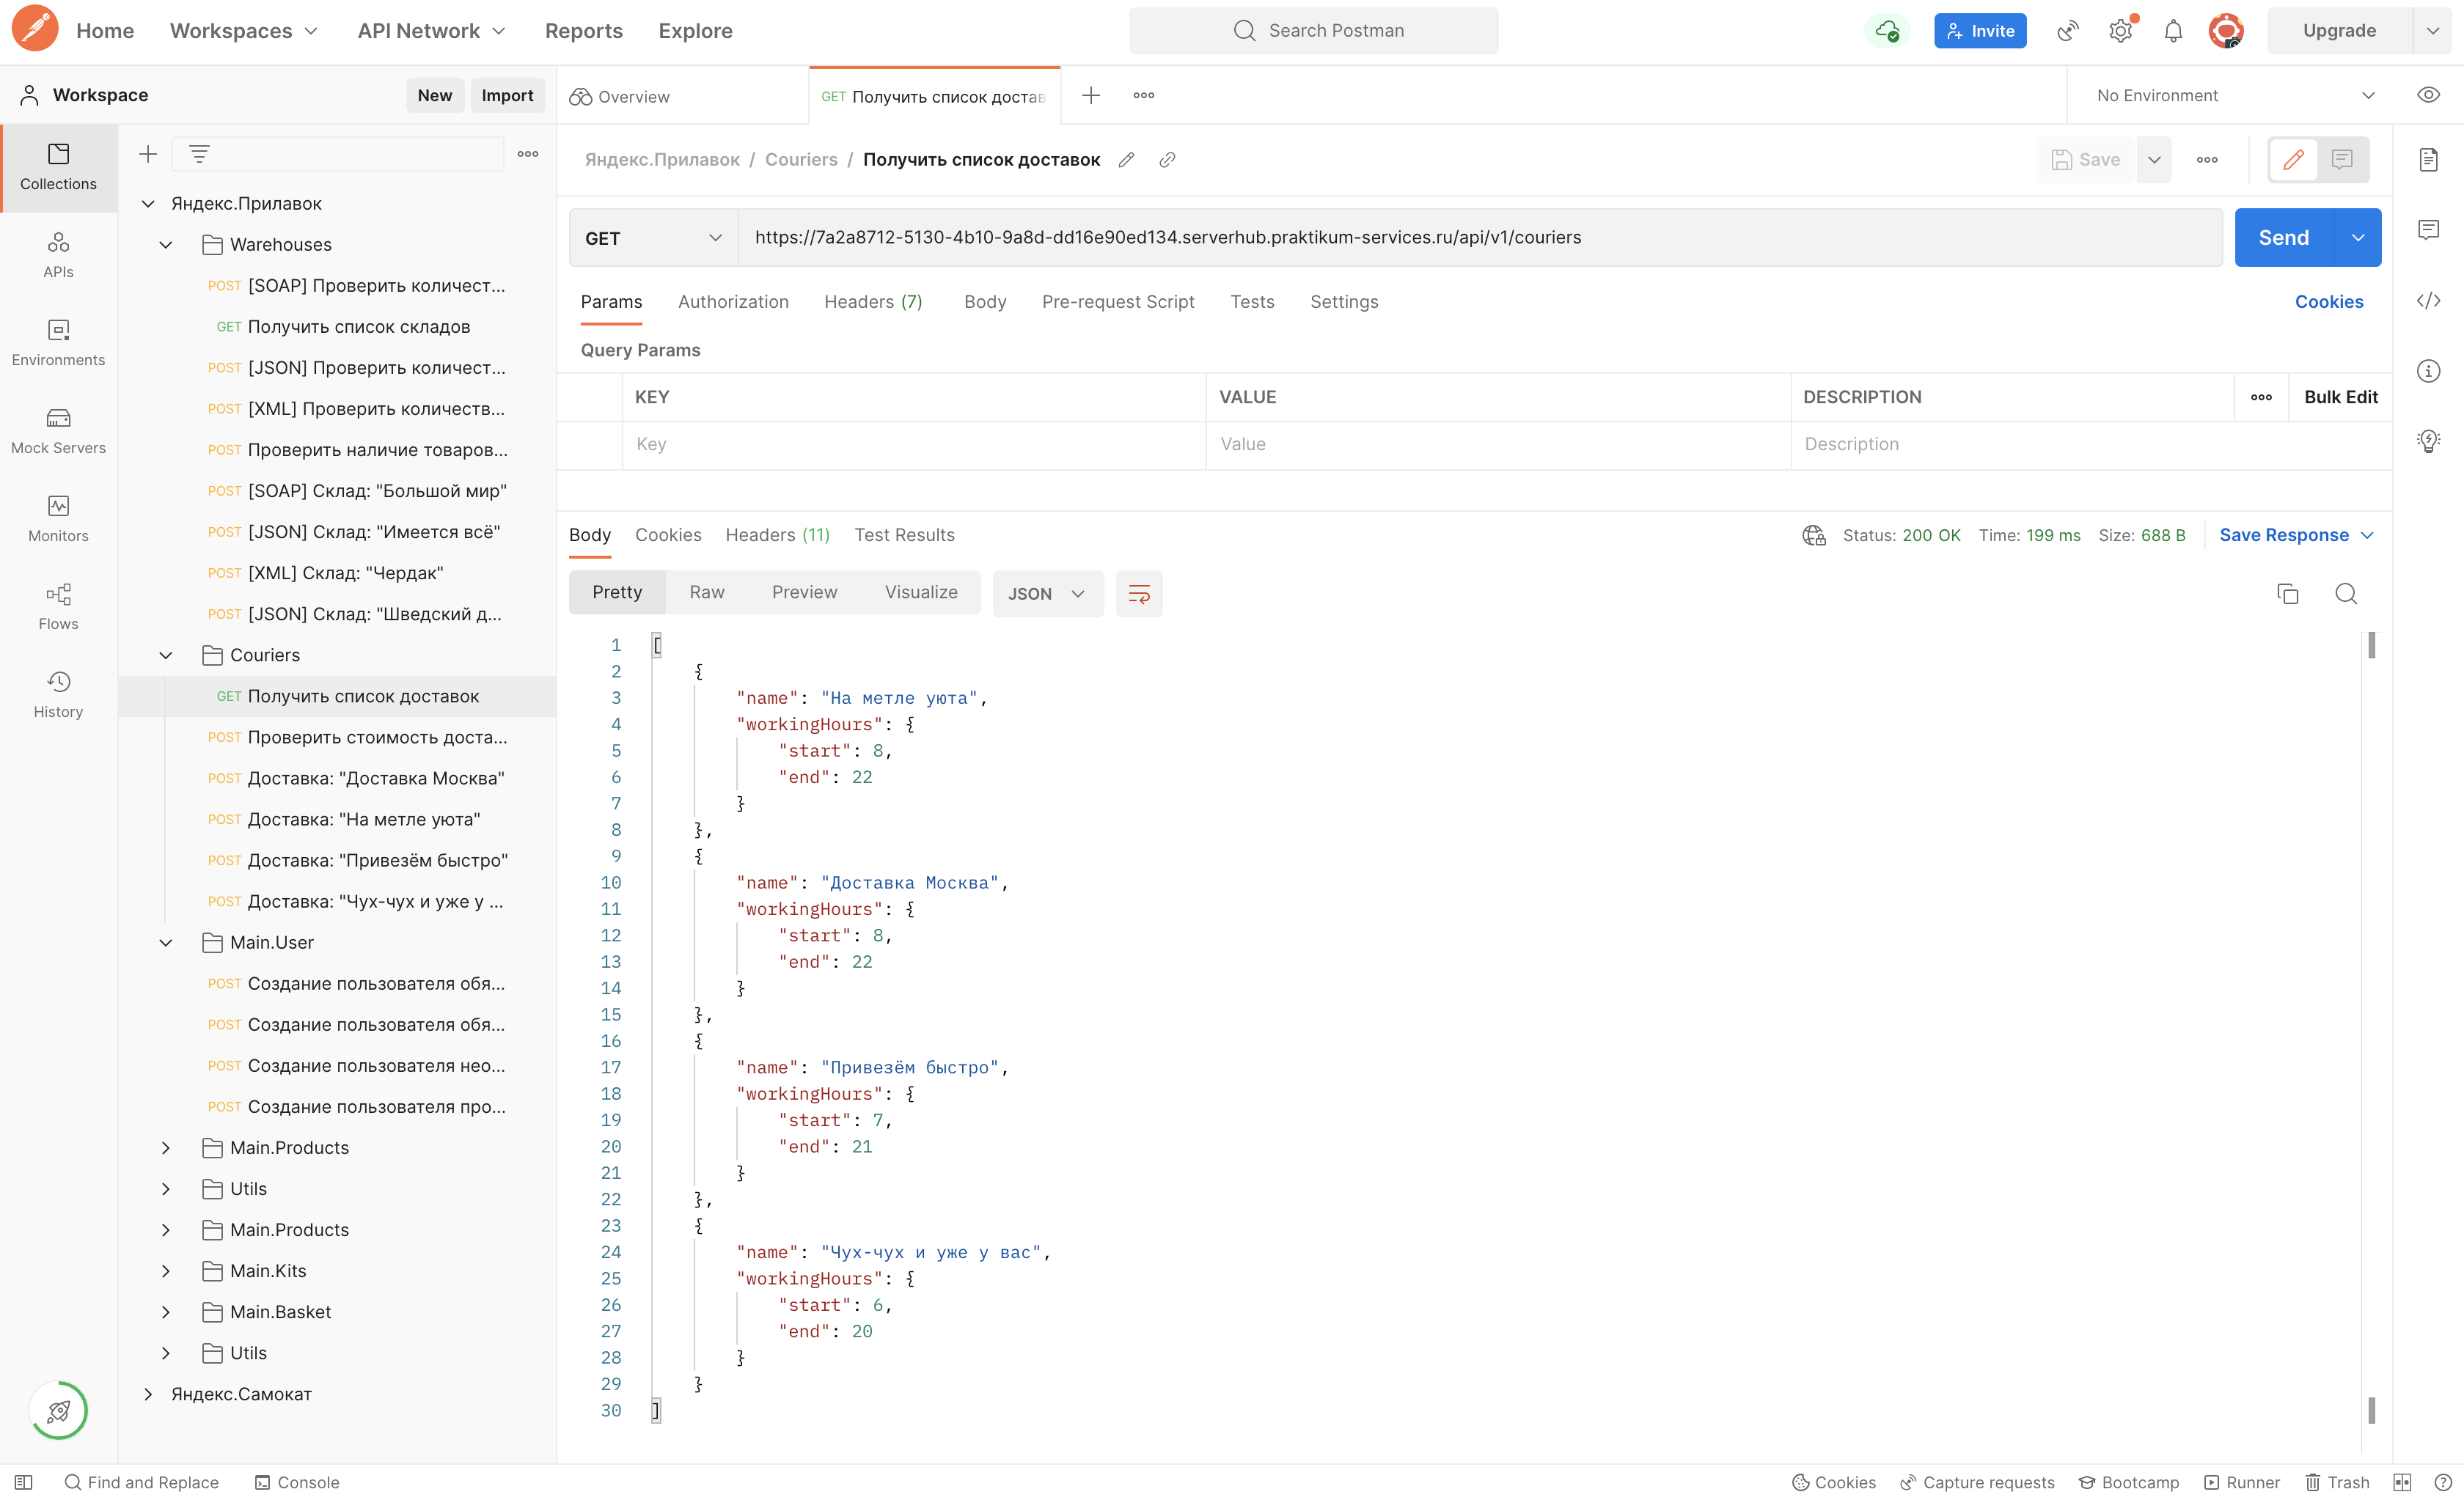Select the Preview response view
2464x1500 pixels.
(804, 591)
